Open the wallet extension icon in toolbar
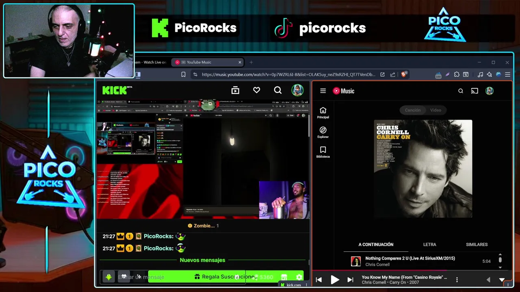The width and height of the screenshot is (520, 292). [466, 75]
